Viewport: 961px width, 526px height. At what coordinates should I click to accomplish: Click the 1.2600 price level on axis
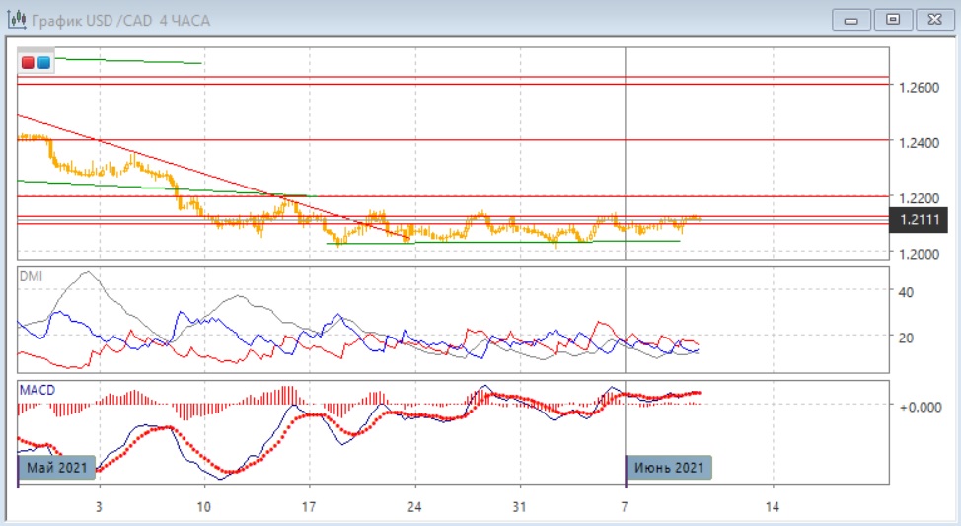tap(919, 88)
